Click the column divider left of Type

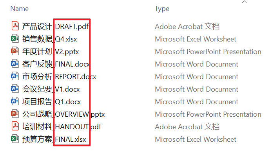pos(151,8)
